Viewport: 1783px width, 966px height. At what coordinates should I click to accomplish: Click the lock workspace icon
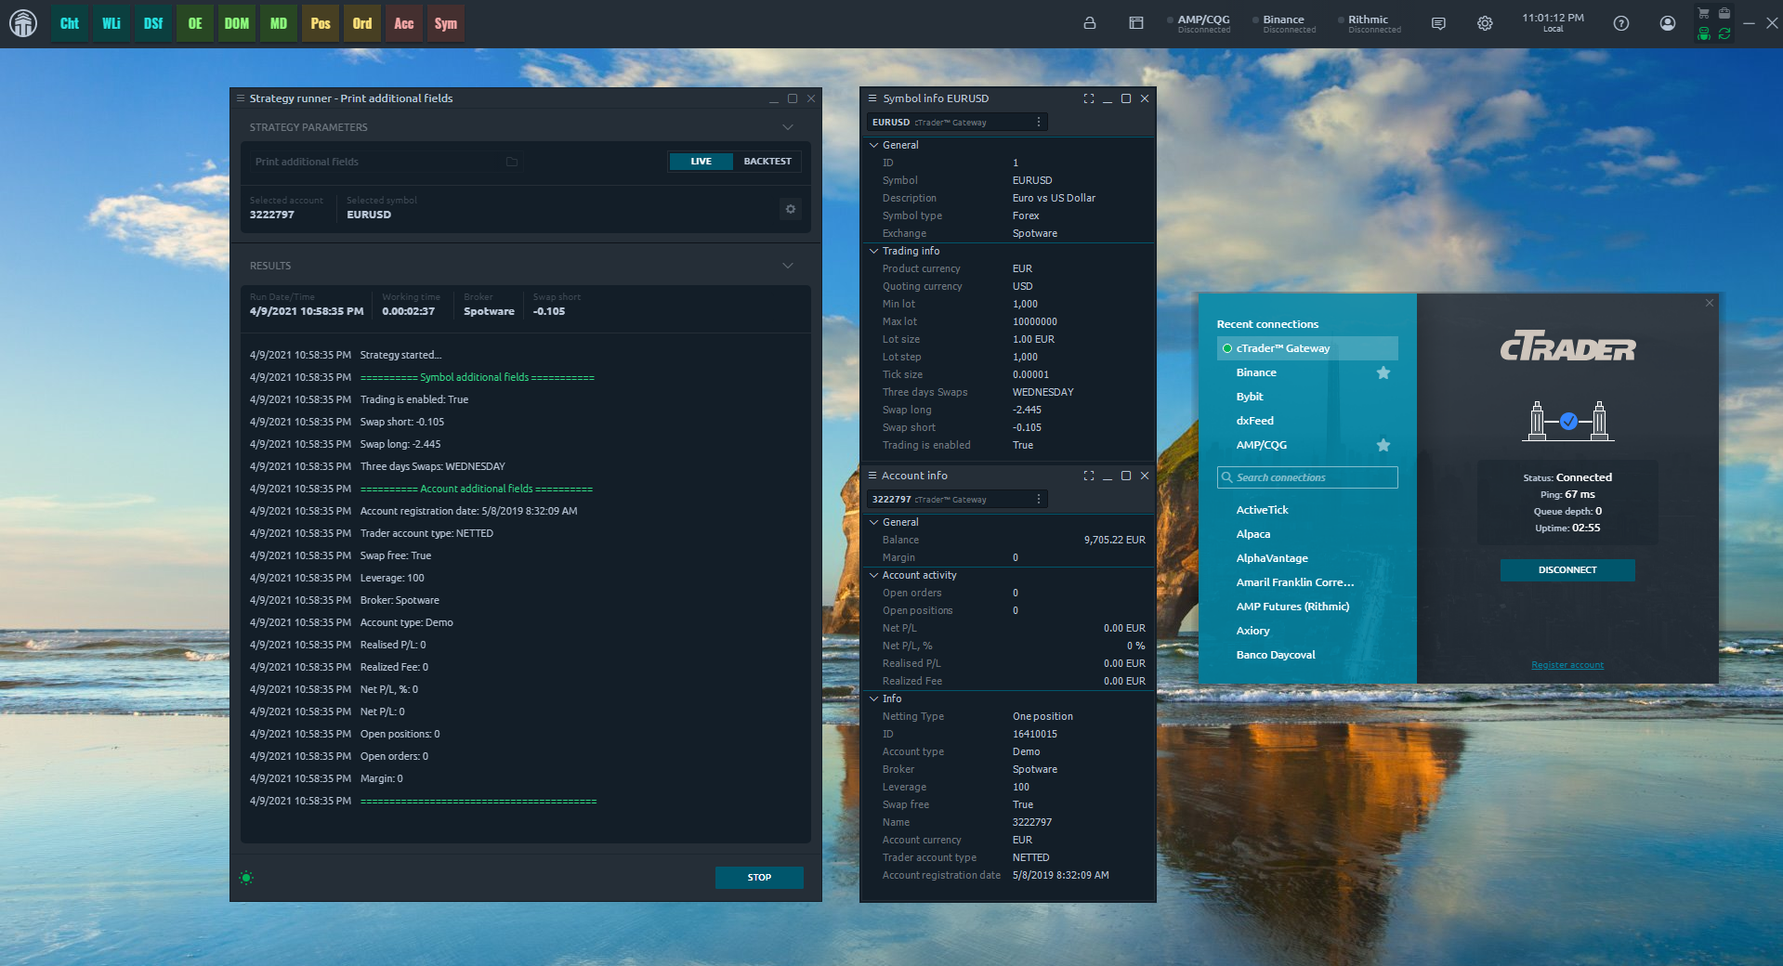click(1089, 23)
